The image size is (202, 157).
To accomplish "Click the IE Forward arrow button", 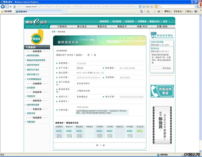I will (x=7, y=7).
